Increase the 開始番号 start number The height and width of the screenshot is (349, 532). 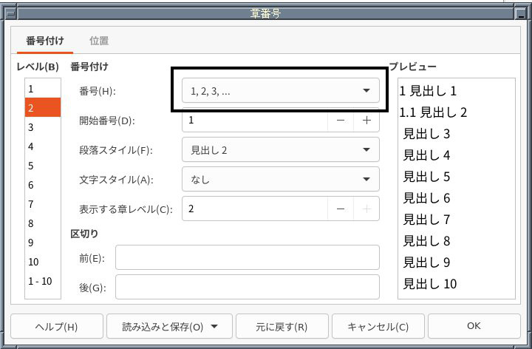pyautogui.click(x=366, y=121)
